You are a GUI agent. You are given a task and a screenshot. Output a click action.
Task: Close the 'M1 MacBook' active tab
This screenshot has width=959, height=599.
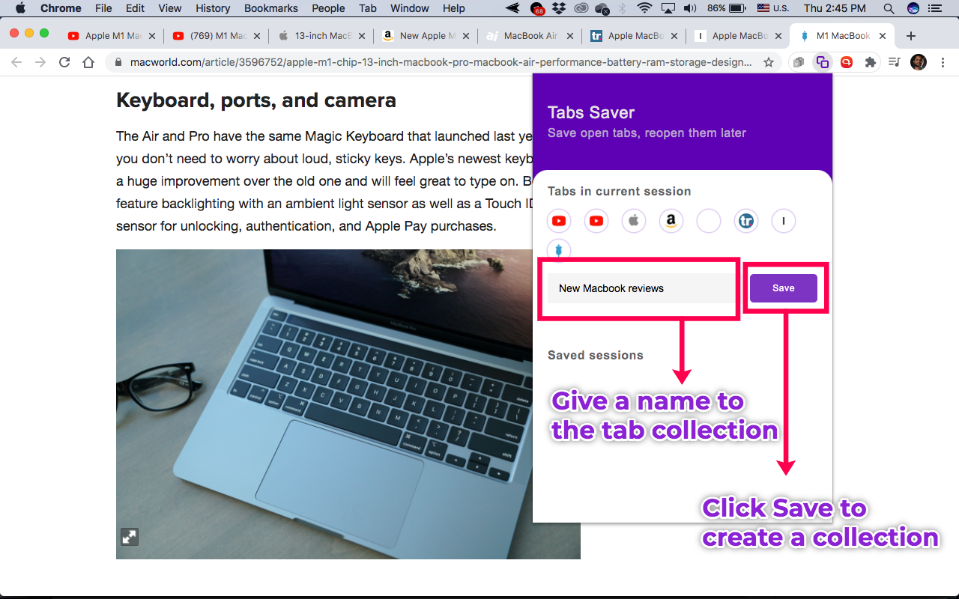[x=883, y=36]
